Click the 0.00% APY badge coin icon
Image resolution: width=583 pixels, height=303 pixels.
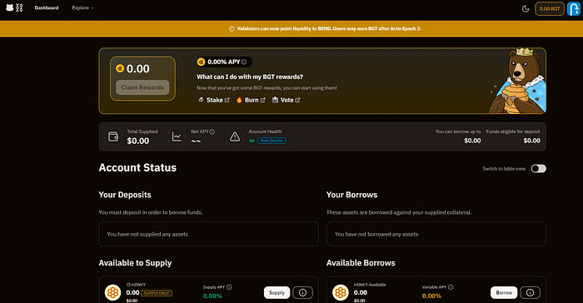pos(202,62)
